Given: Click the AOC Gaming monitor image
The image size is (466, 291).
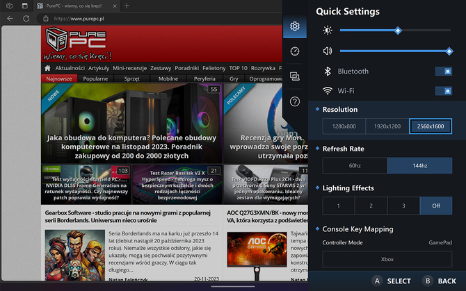Looking at the screenshot, I should (x=257, y=256).
